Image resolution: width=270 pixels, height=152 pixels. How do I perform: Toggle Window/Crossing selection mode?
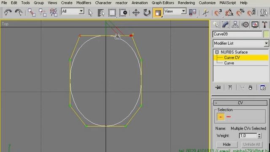(x=123, y=13)
